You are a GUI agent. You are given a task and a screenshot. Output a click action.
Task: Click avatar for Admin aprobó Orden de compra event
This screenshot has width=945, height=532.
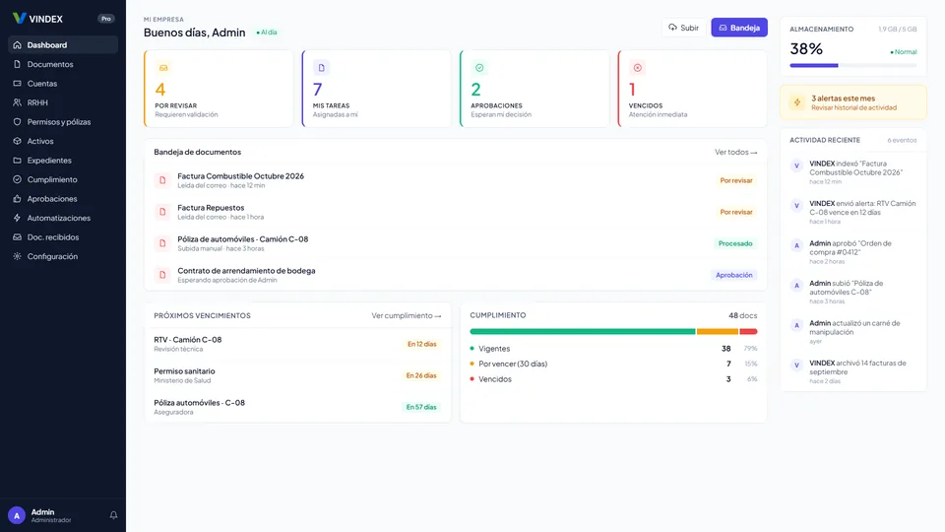pyautogui.click(x=796, y=245)
